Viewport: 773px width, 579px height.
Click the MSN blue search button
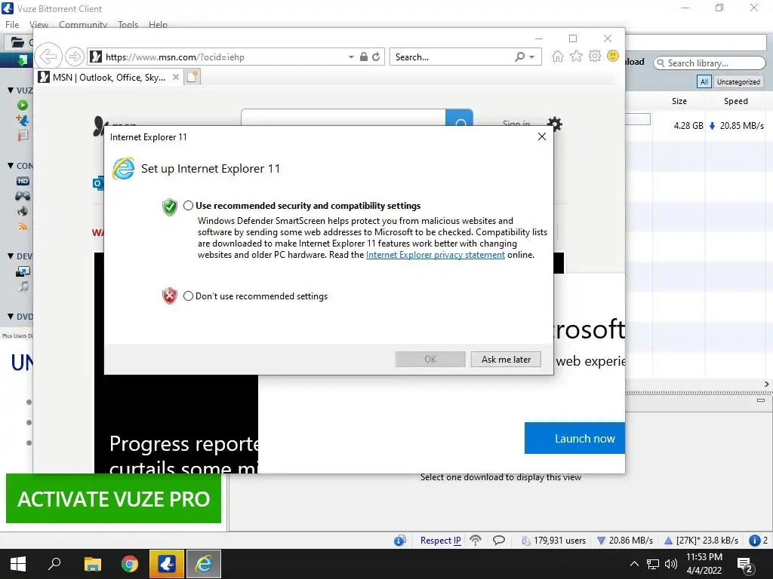[x=460, y=118]
